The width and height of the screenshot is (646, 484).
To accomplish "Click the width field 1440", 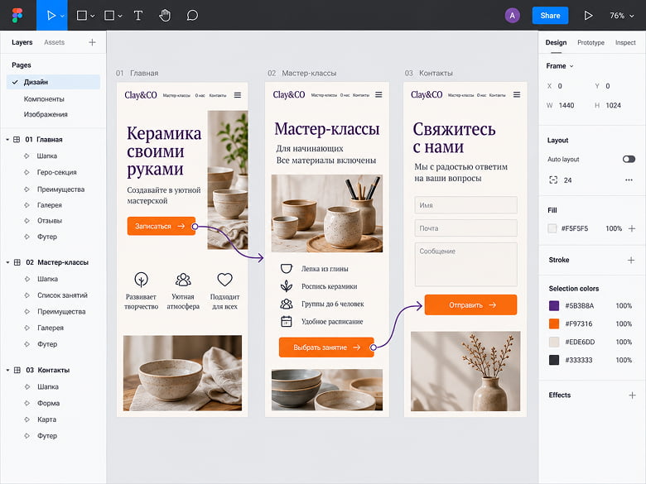I will [566, 106].
